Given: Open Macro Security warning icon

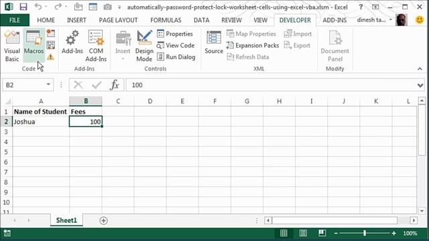Looking at the screenshot, I should [x=50, y=57].
